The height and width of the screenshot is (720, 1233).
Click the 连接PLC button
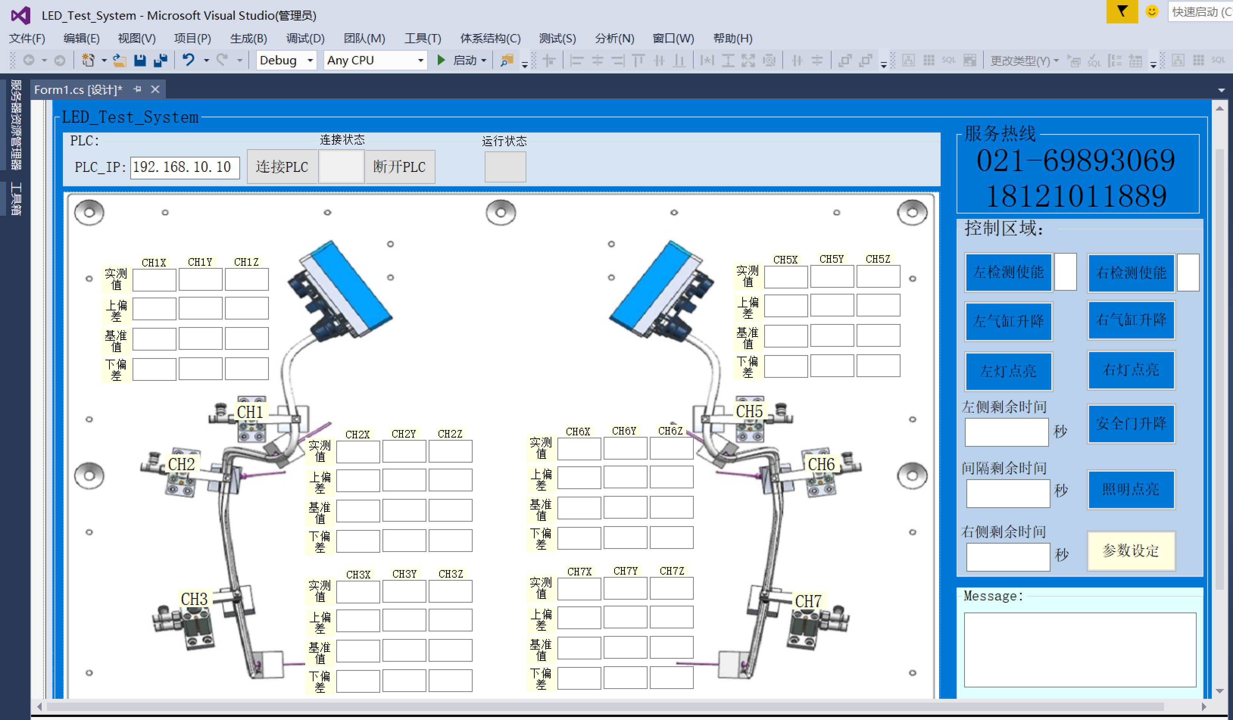click(282, 167)
